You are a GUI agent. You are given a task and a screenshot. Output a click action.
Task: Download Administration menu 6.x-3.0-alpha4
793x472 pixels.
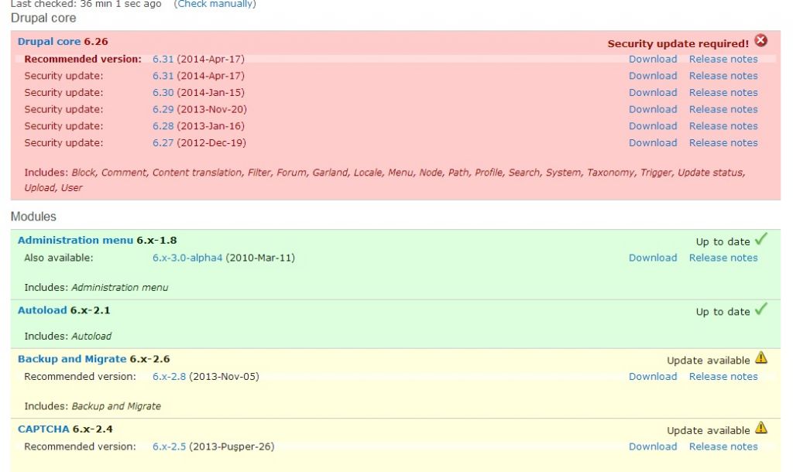[x=653, y=258]
